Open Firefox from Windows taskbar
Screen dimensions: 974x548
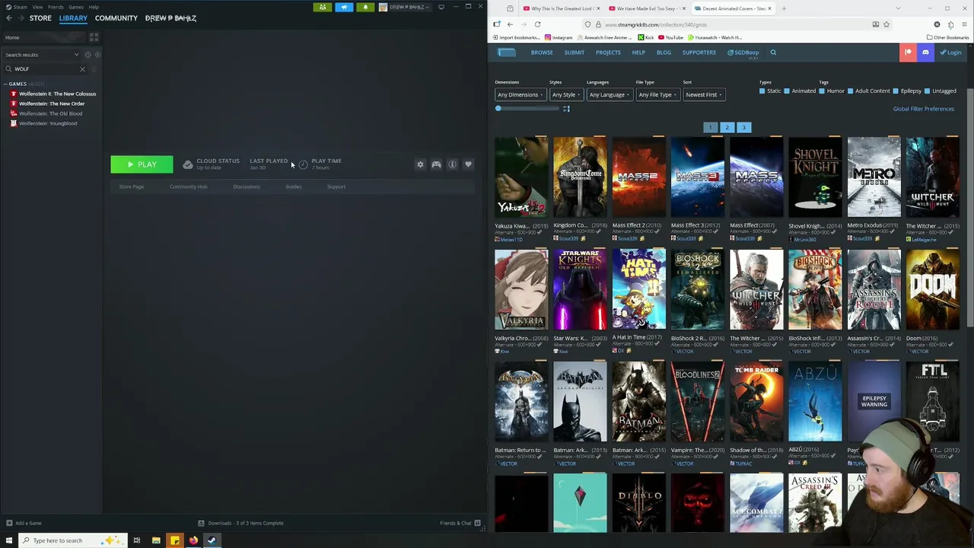point(193,540)
